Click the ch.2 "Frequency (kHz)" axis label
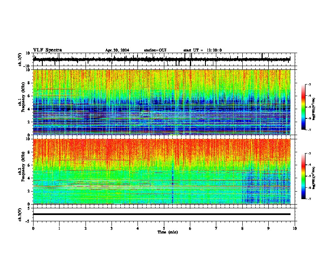Viewport: 332px width, 256px height. click(x=23, y=166)
